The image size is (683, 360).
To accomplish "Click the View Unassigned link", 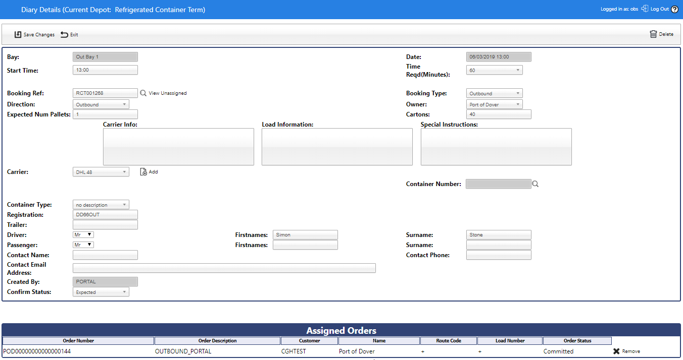I will click(x=168, y=93).
